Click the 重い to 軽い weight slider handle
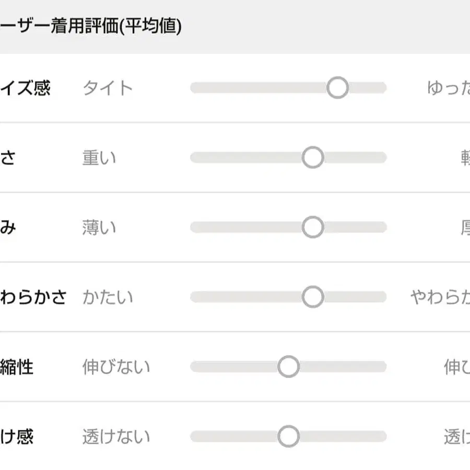Image resolution: width=470 pixels, height=470 pixels. (313, 157)
